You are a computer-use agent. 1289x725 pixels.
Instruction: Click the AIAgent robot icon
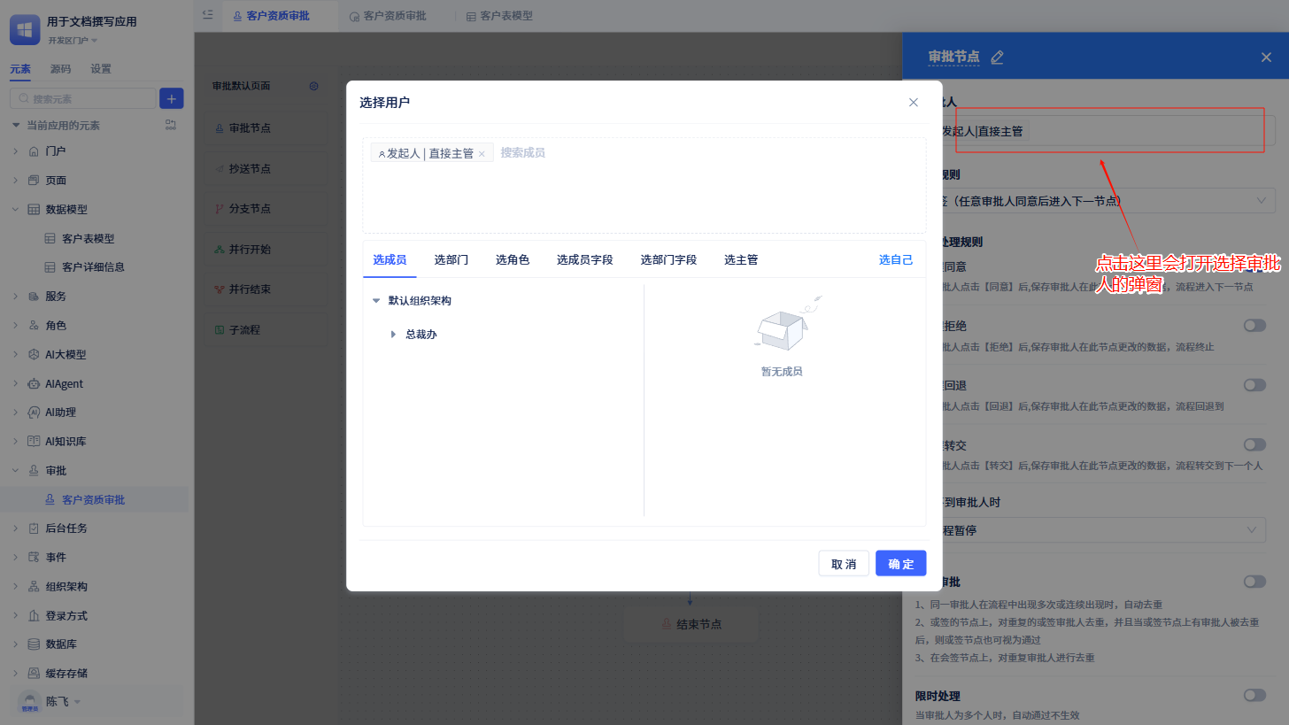pos(34,383)
